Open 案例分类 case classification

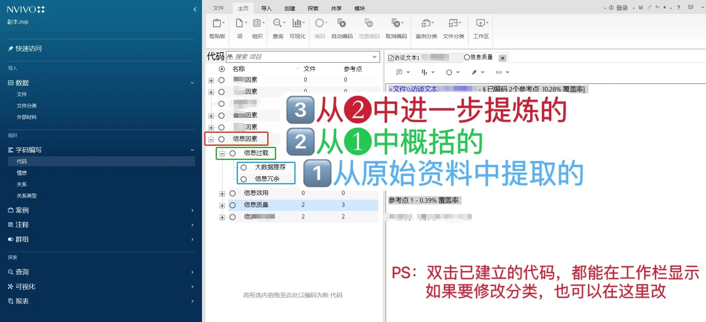point(427,28)
